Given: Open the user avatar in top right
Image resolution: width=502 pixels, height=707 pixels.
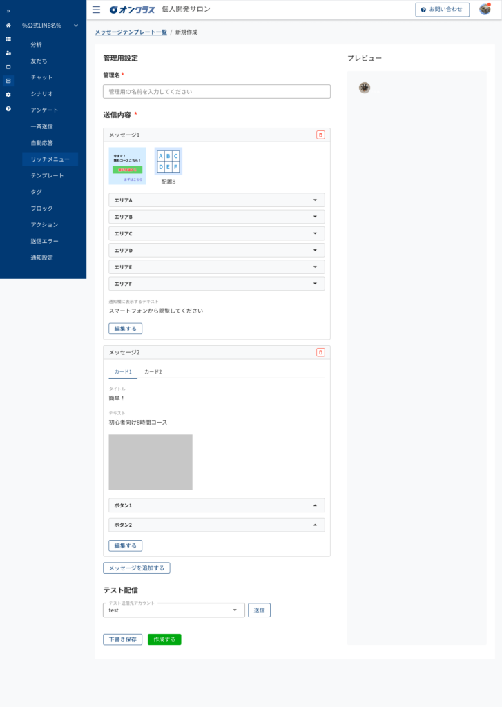Looking at the screenshot, I should (x=485, y=10).
